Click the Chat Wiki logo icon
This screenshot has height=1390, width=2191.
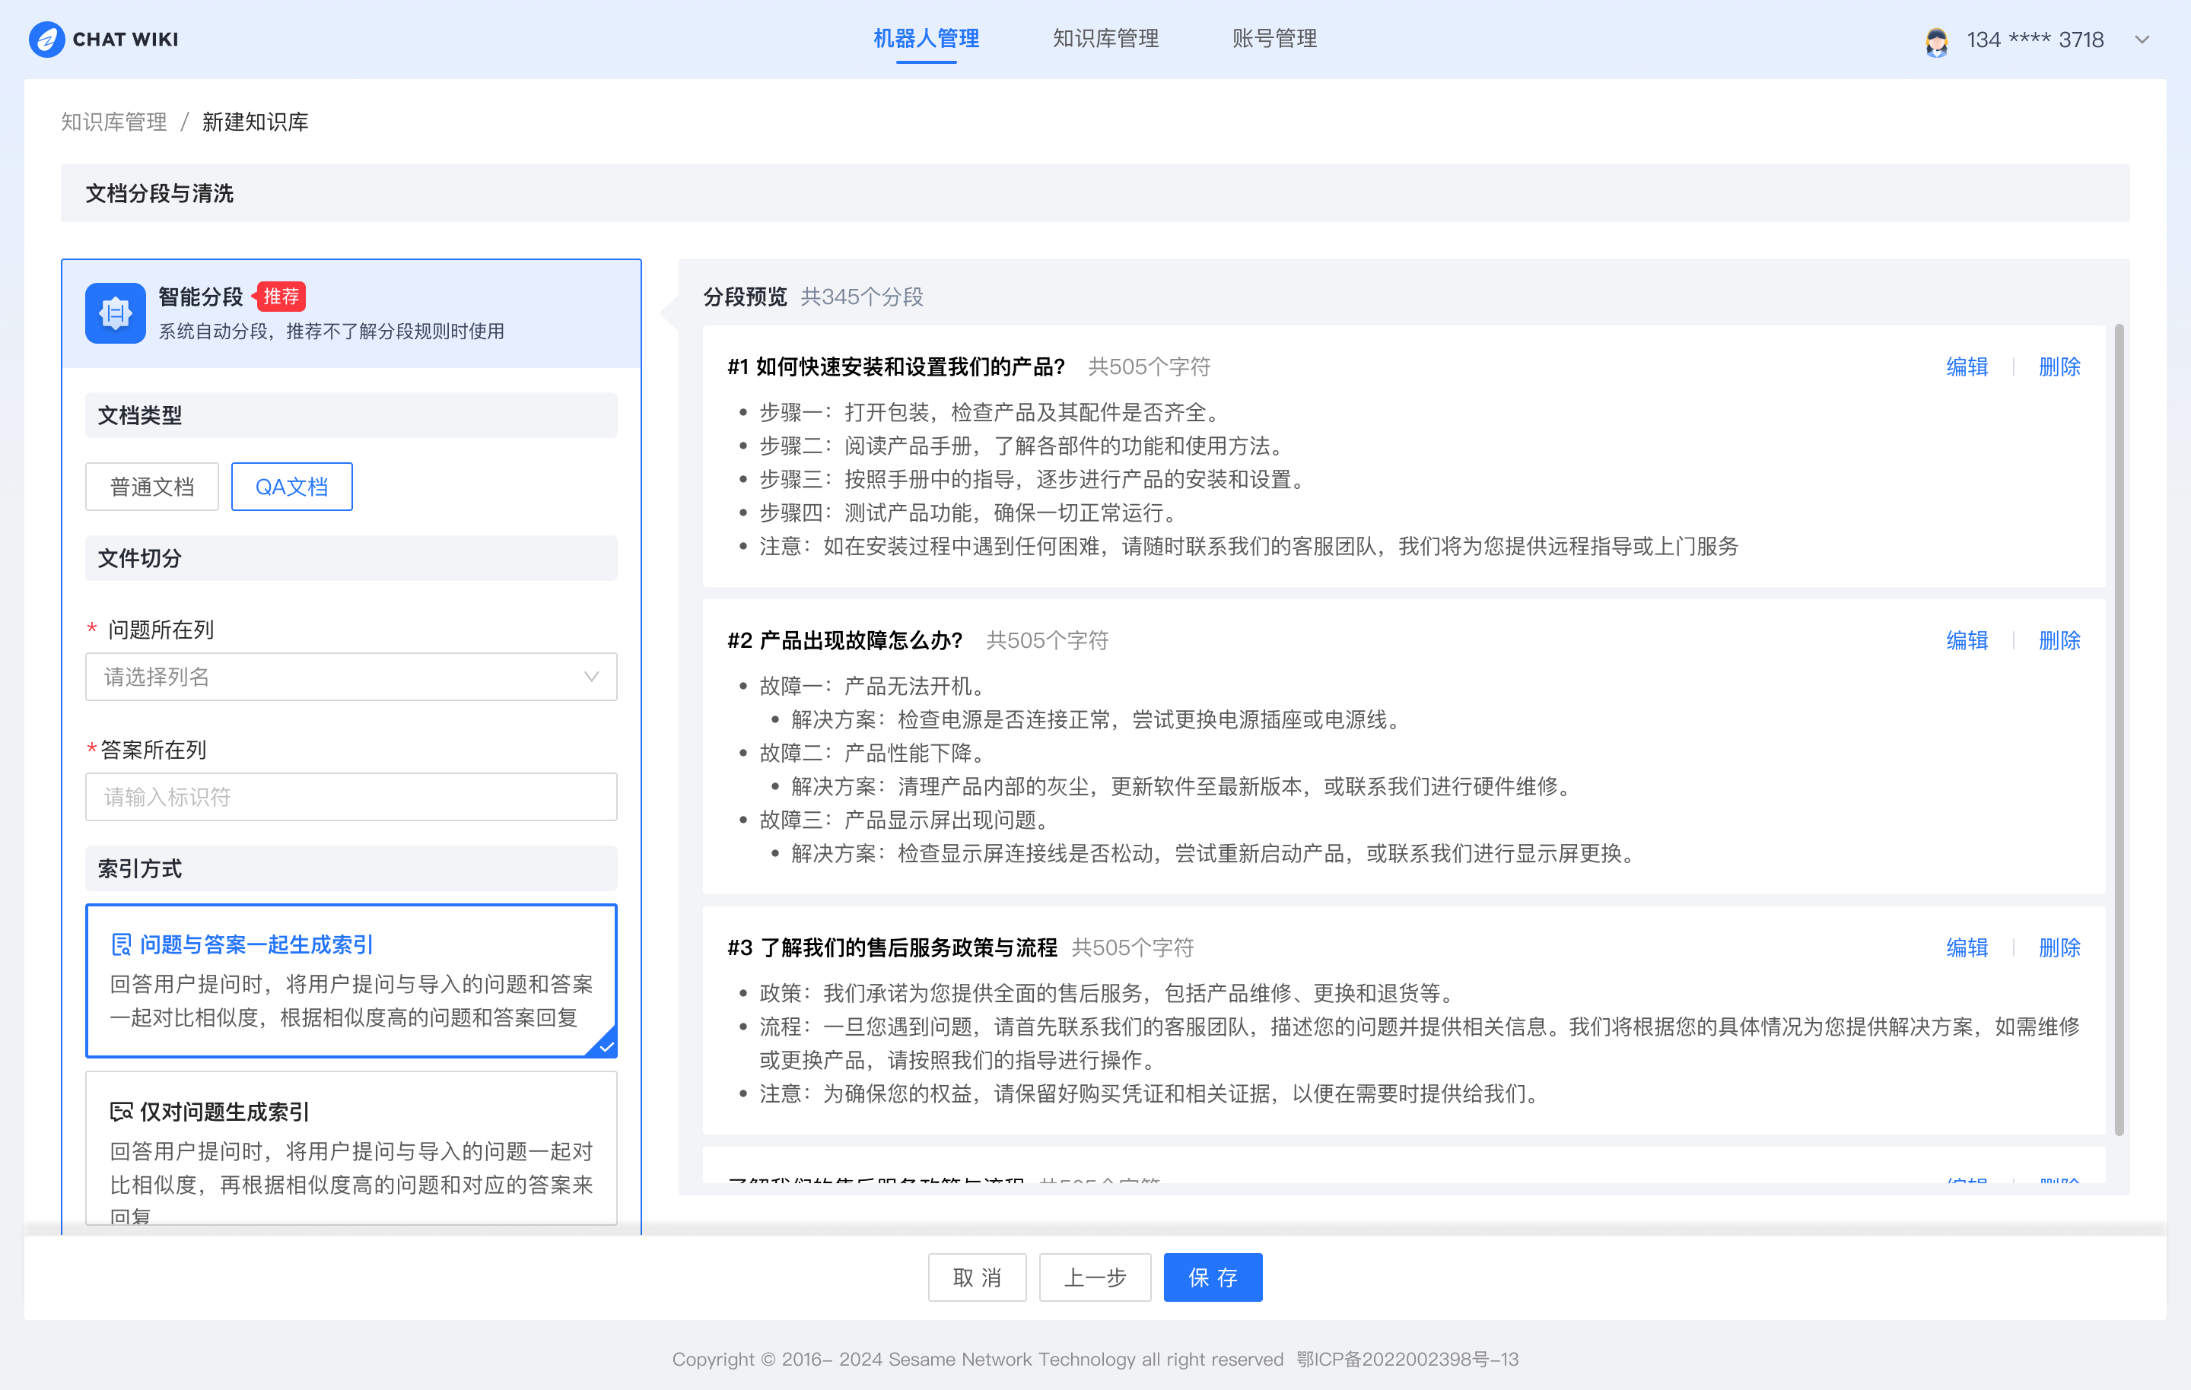[x=46, y=39]
